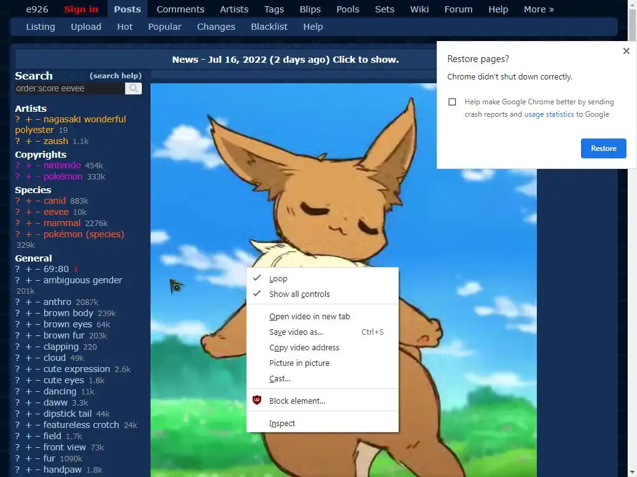Screen dimensions: 637x477
Task: Open the Blacklist subnav link
Action: pyautogui.click(x=269, y=27)
